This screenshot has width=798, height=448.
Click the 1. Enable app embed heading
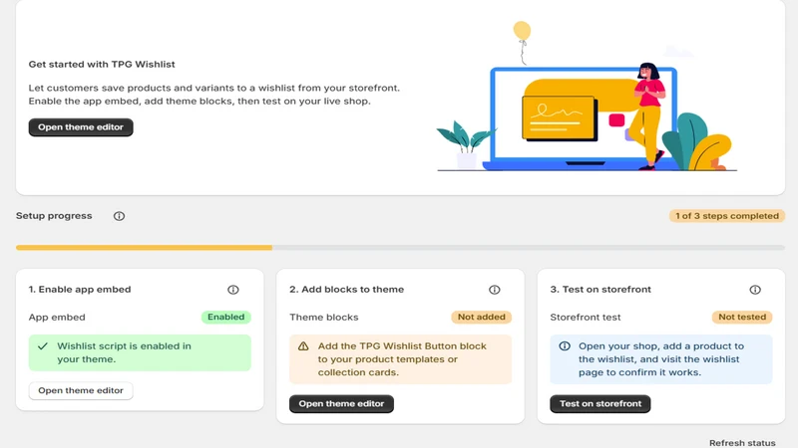pyautogui.click(x=80, y=290)
